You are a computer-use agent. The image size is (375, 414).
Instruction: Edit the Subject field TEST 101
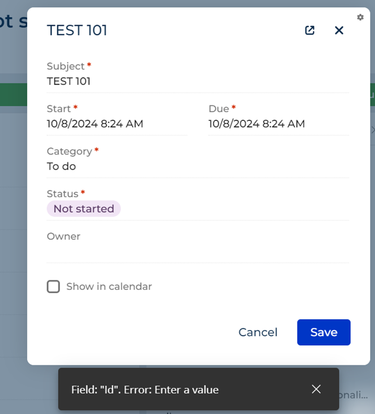coord(198,82)
